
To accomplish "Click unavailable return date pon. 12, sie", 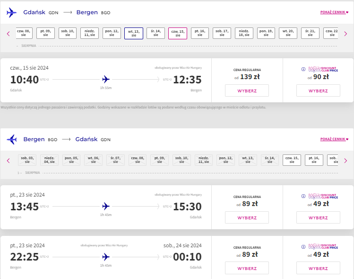I will [225, 160].
